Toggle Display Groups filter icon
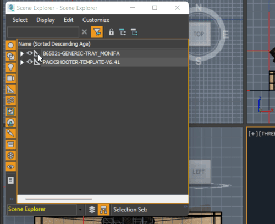 coord(10,112)
